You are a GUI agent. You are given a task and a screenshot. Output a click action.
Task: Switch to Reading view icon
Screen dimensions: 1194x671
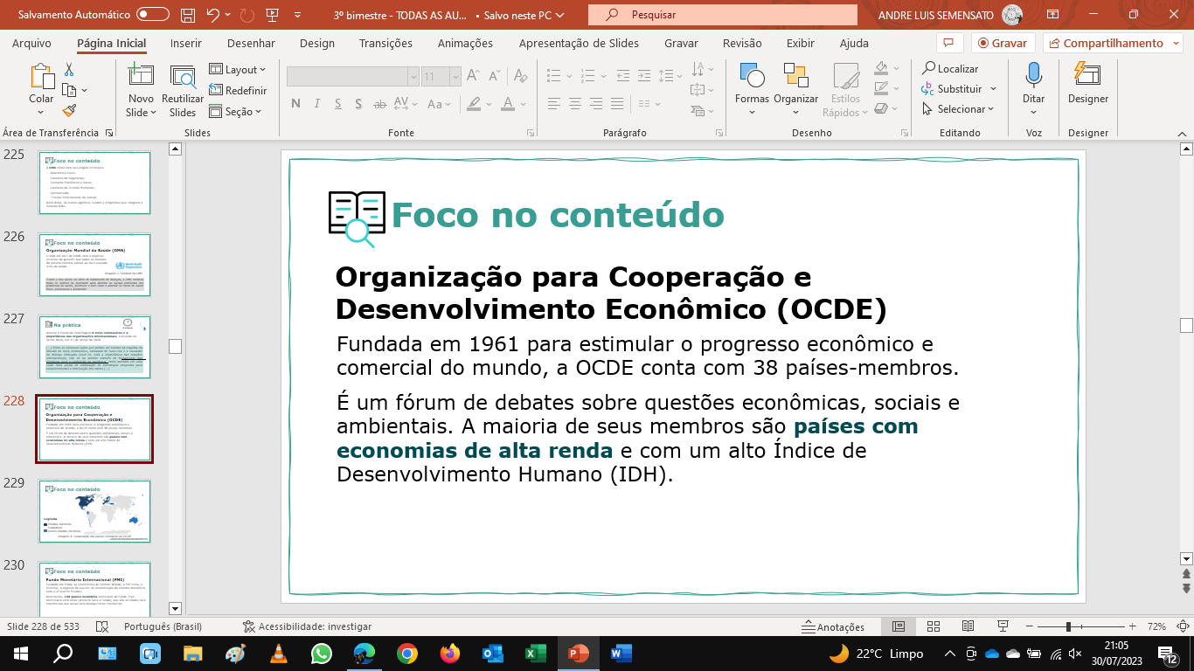coord(968,626)
